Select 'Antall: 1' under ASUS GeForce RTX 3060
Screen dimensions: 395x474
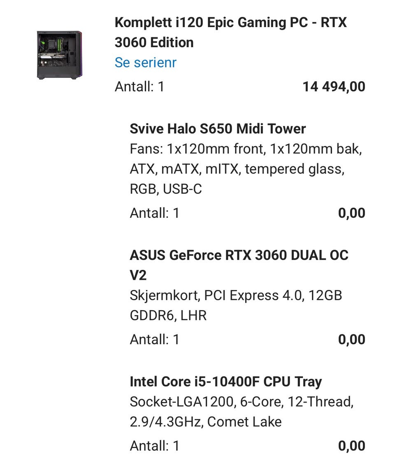(x=154, y=340)
